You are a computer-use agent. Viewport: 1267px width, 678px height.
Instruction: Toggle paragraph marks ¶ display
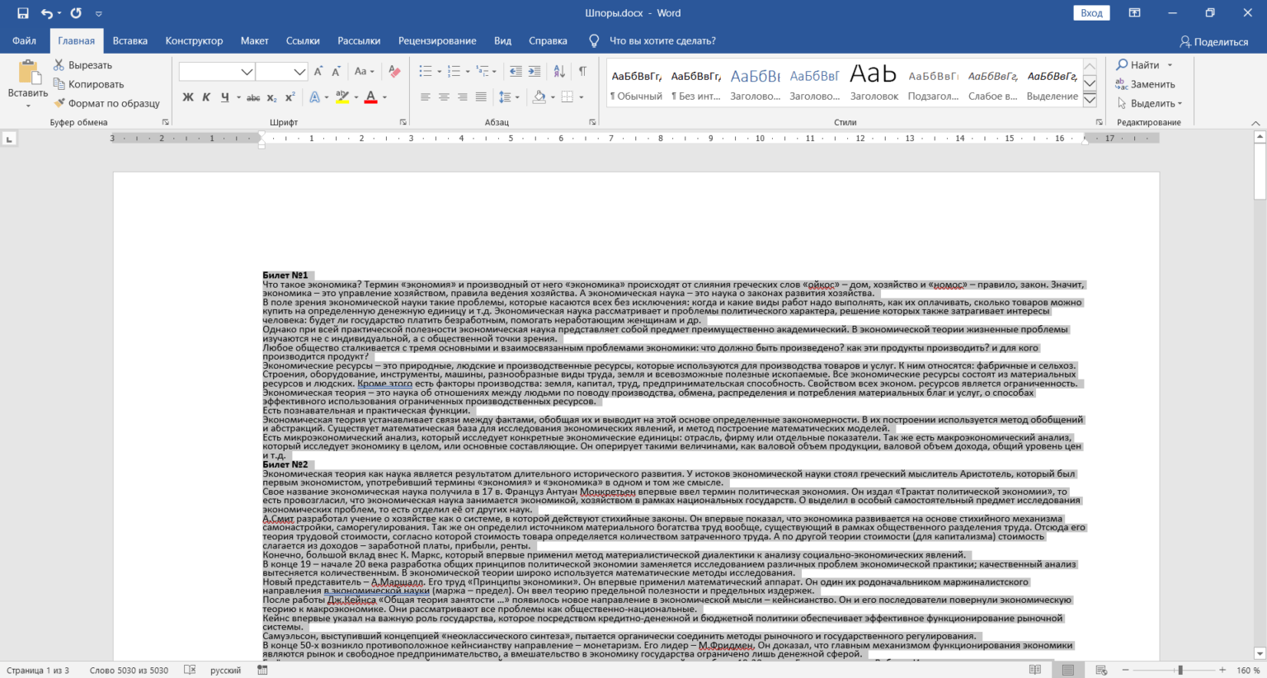[582, 72]
